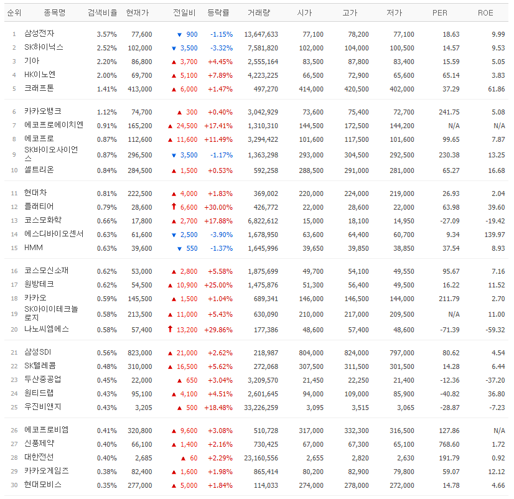
Task: Click 삼성SDI current price 823,000
Action: pyautogui.click(x=140, y=353)
